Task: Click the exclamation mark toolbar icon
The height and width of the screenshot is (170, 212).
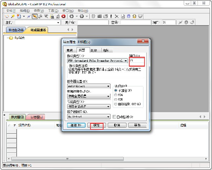Action: coord(111,16)
